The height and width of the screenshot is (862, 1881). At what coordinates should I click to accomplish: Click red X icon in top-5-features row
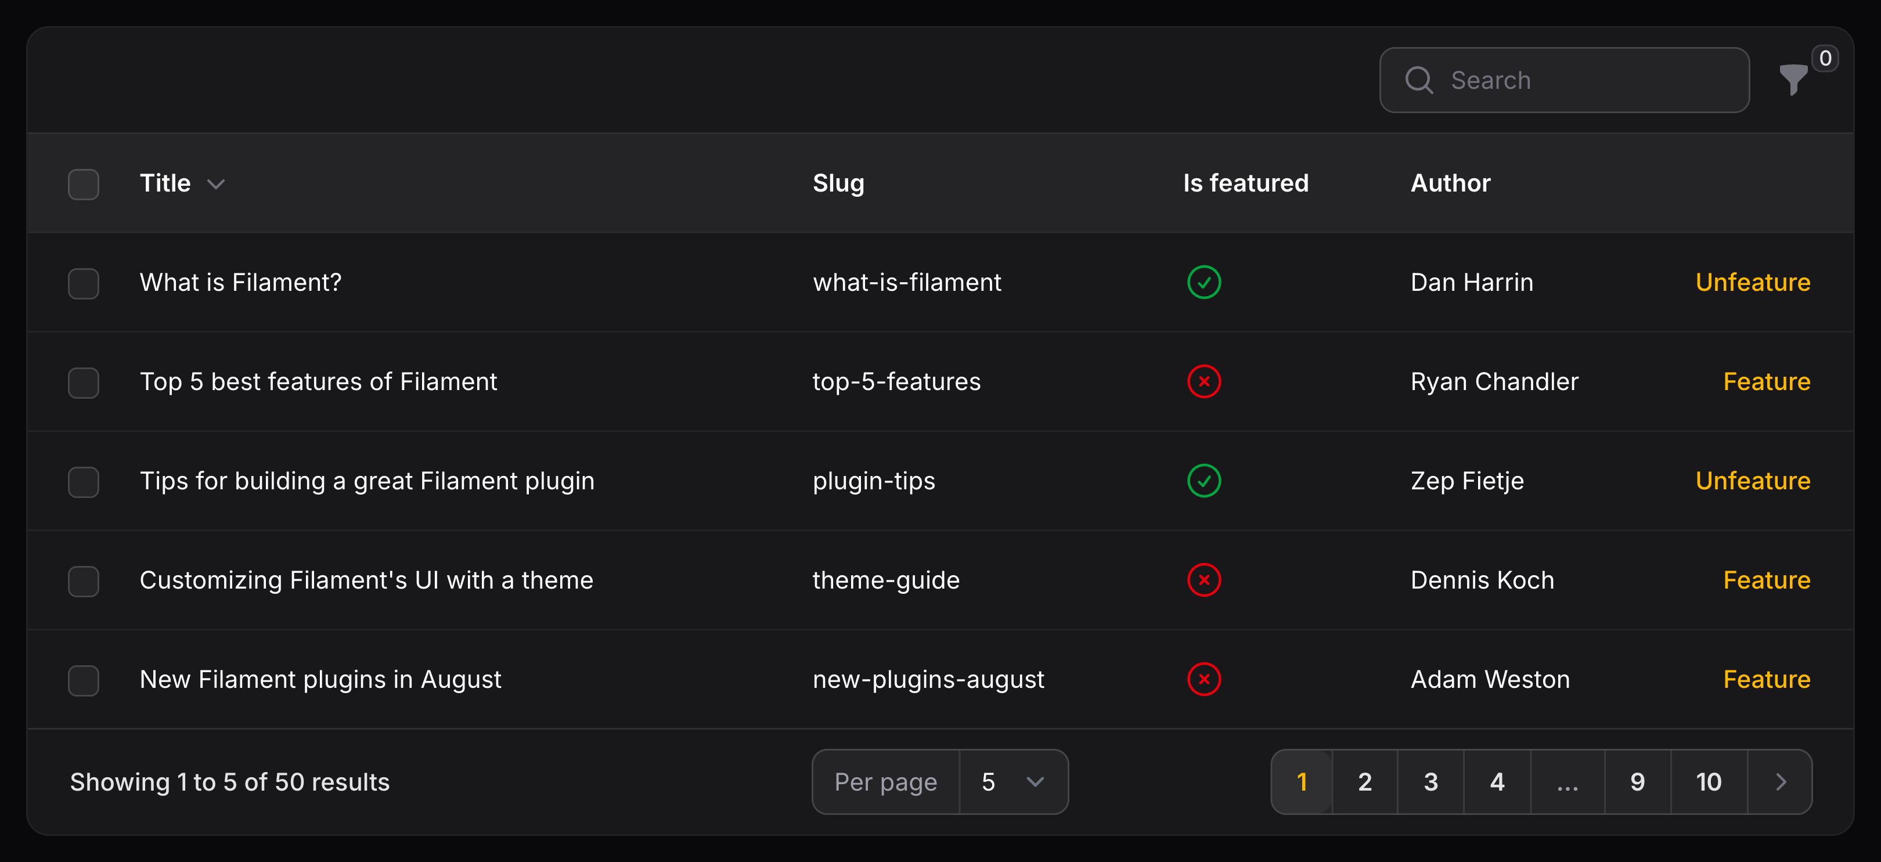click(1203, 382)
